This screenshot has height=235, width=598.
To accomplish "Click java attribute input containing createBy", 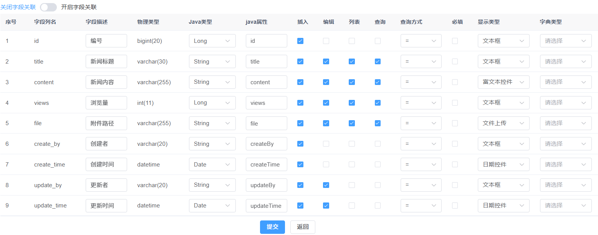I will [266, 144].
